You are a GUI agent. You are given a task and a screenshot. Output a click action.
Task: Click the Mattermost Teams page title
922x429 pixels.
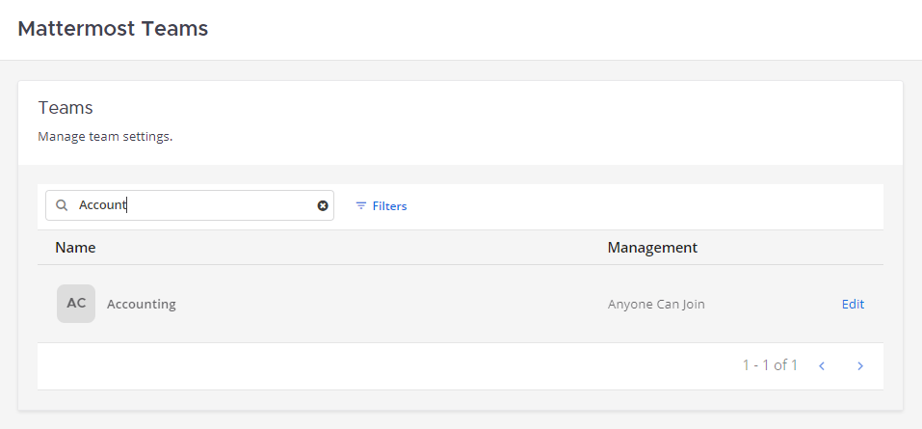(x=113, y=29)
